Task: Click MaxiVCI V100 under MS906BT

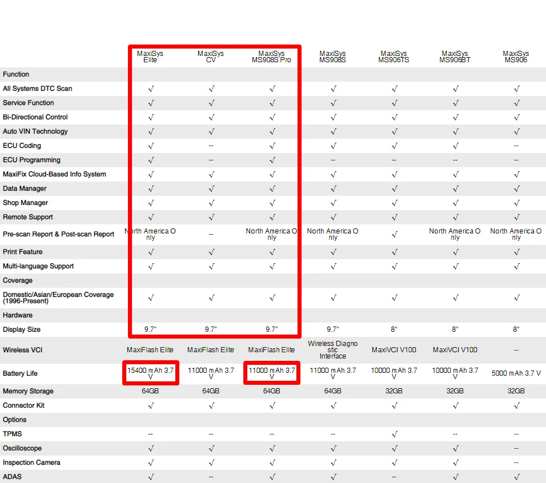Action: pyautogui.click(x=455, y=350)
